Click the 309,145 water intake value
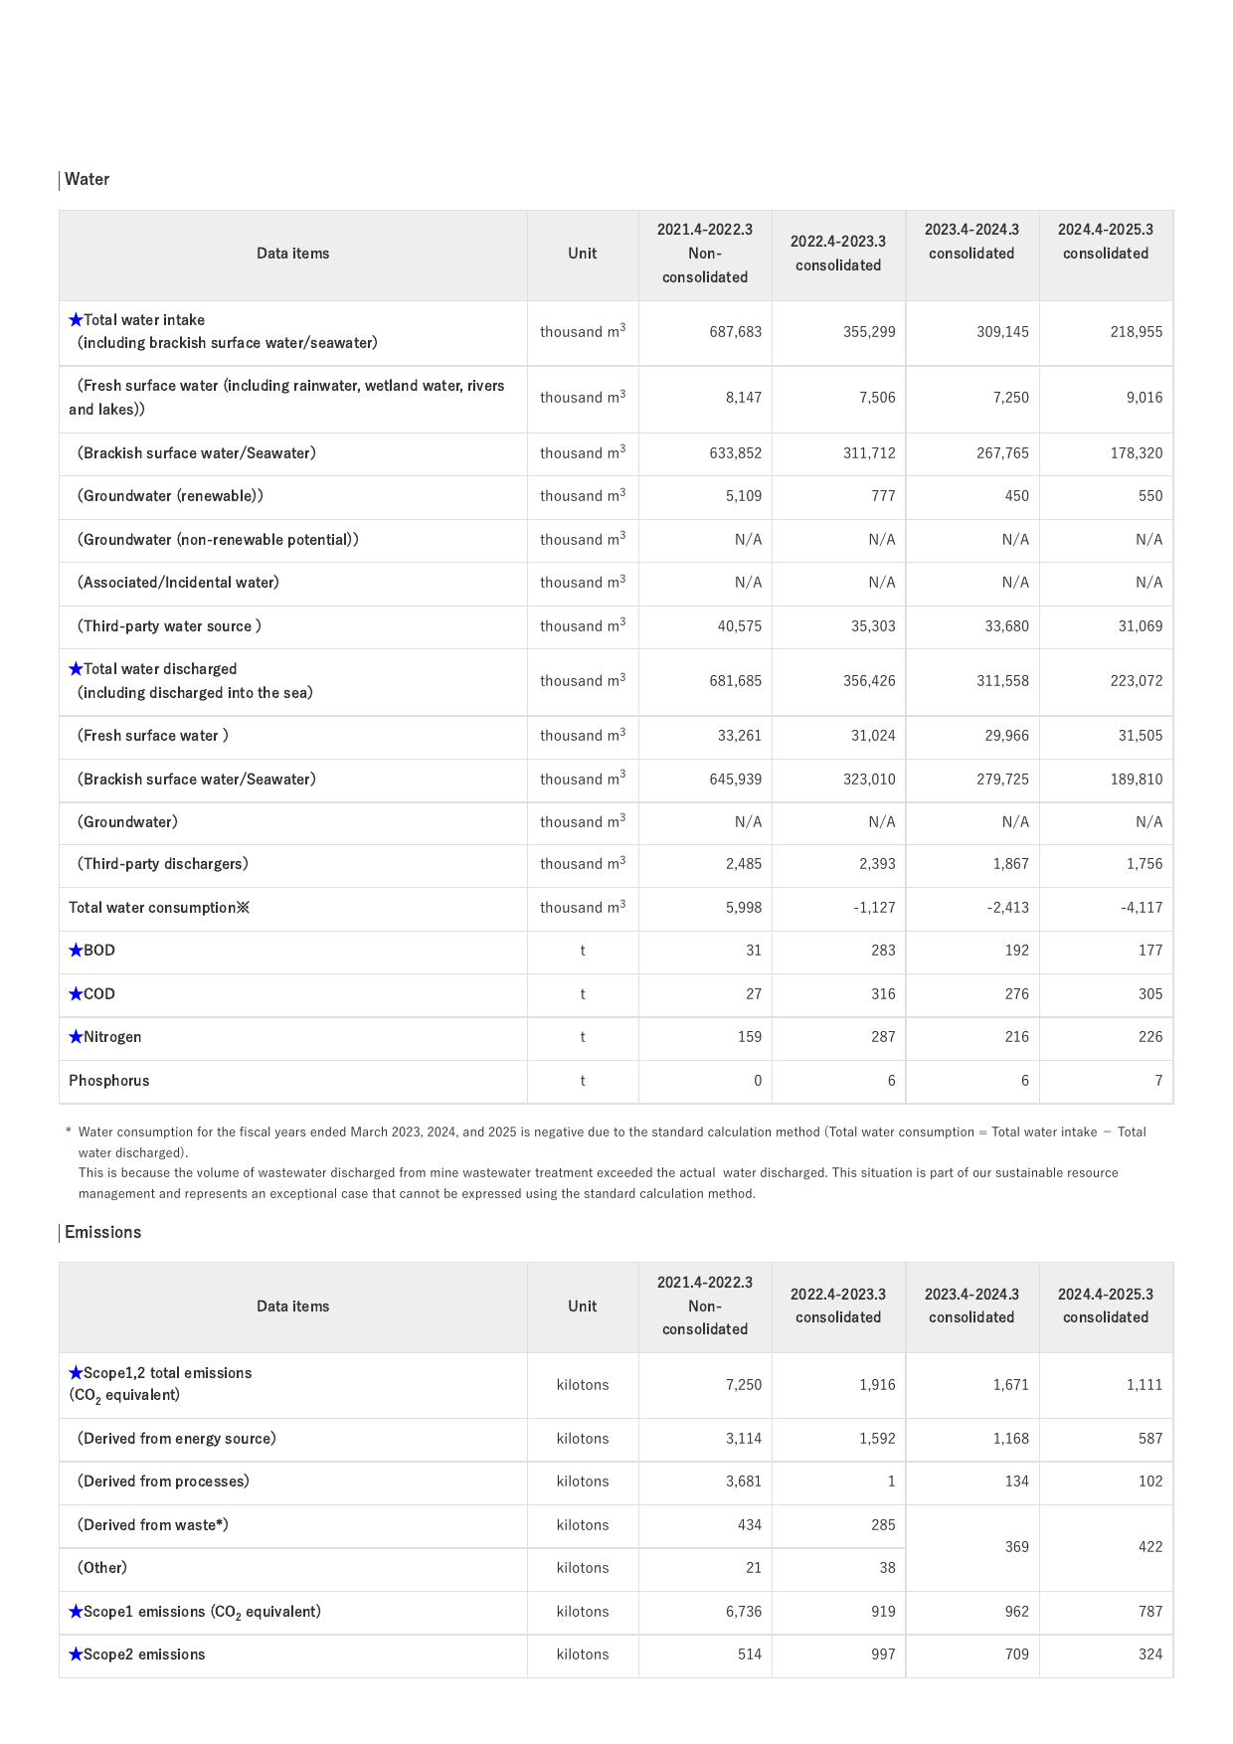Viewport: 1233px width, 1744px height. tap(1002, 332)
